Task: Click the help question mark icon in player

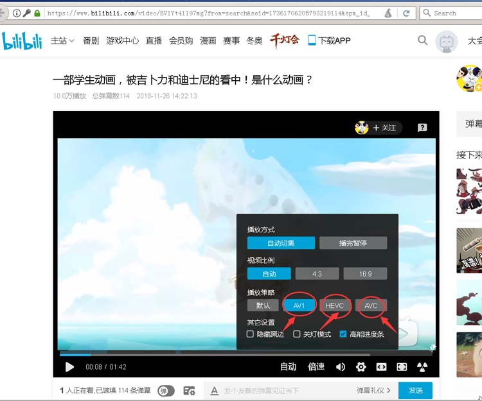Action: click(x=422, y=128)
